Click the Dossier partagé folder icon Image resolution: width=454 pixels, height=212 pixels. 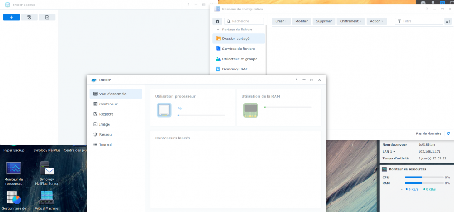coord(218,39)
